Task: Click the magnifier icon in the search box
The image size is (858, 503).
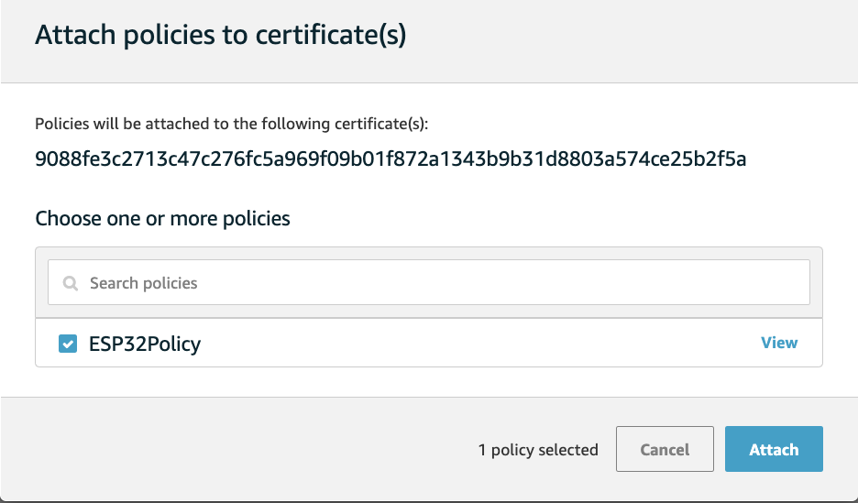Action: point(70,283)
